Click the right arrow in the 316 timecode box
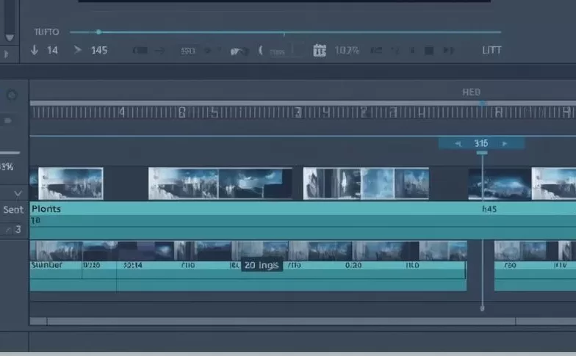This screenshot has height=356, width=576. tap(504, 144)
